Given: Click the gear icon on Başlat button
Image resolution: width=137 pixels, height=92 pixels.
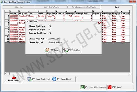Looking at the screenshot, I should [x=47, y=50].
